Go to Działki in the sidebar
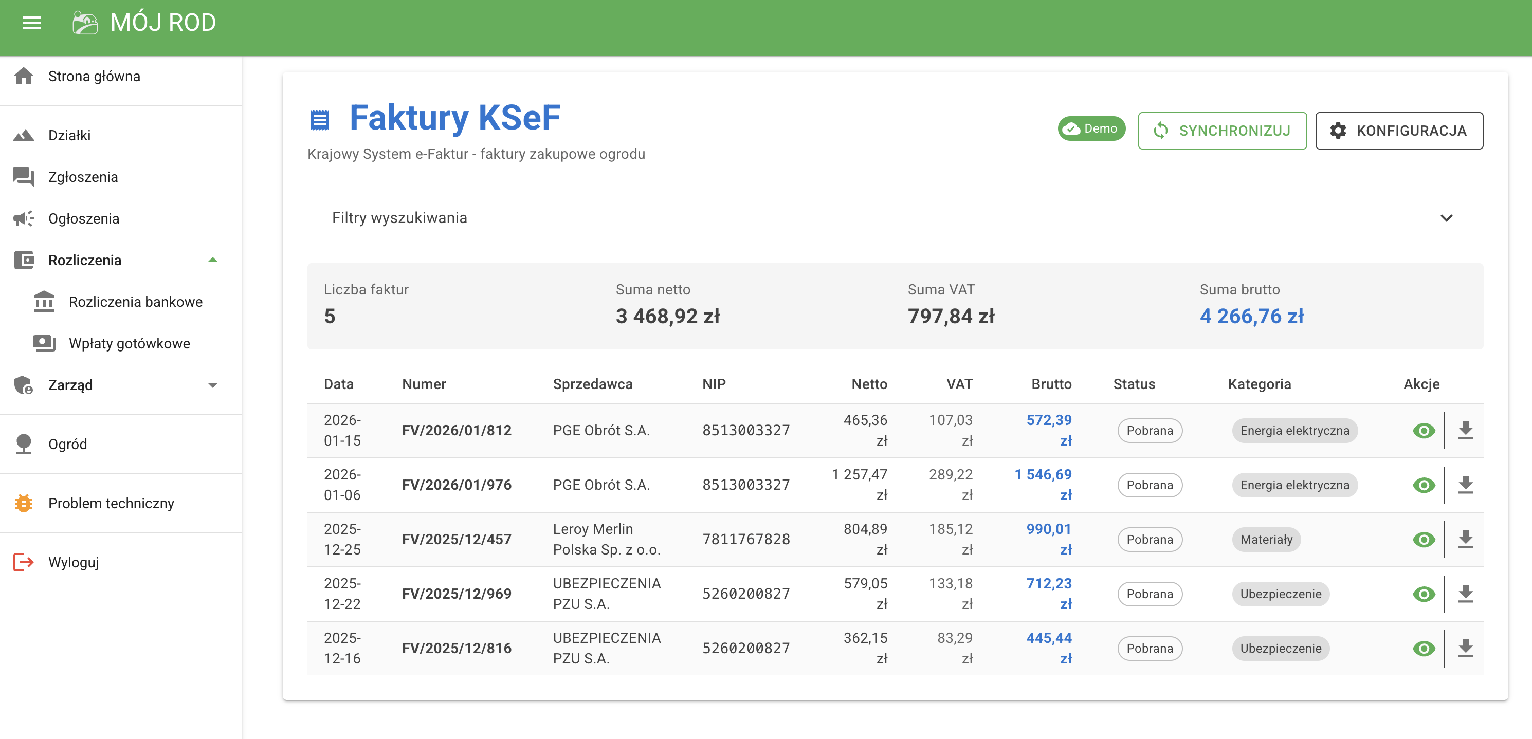 tap(69, 135)
